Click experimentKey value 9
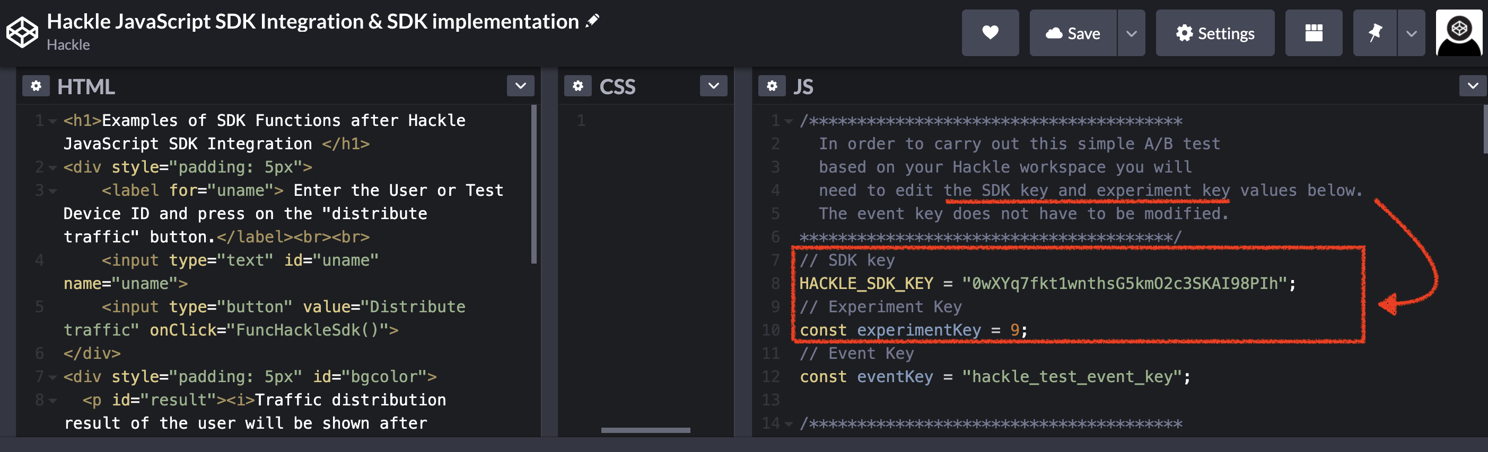 [x=1015, y=330]
